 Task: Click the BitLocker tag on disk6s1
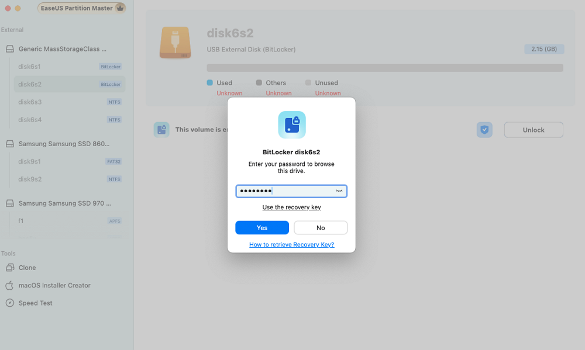point(111,67)
